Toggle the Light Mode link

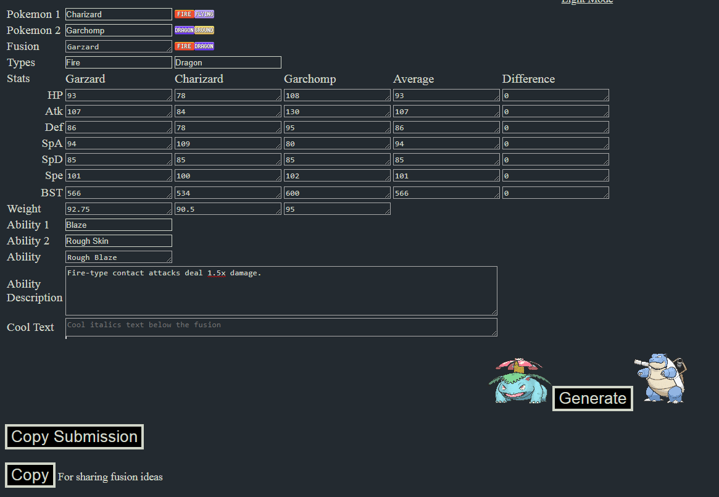pyautogui.click(x=587, y=2)
